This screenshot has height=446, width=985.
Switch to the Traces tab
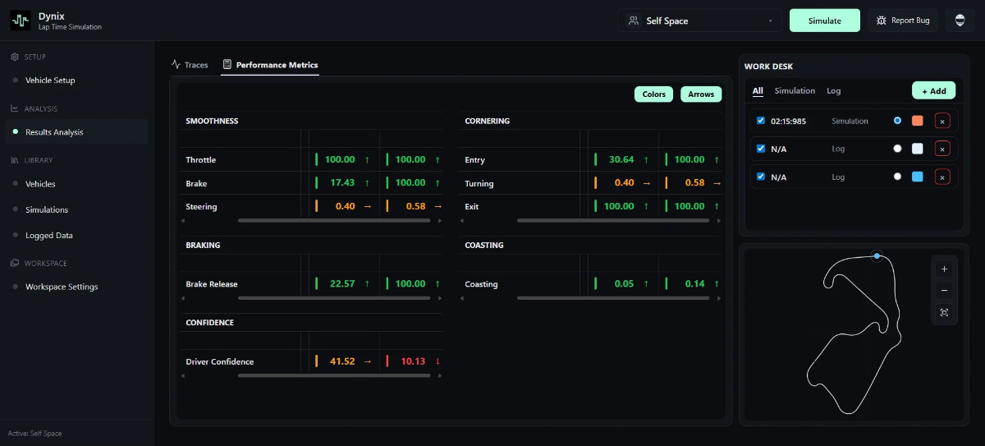[190, 65]
